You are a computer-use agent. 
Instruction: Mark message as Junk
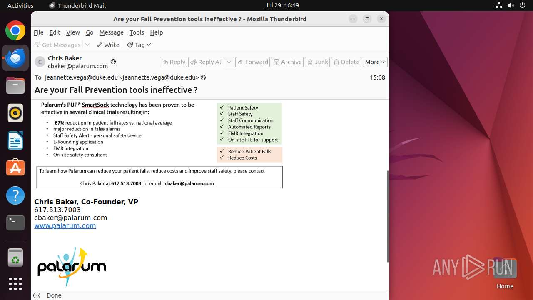[x=317, y=62]
